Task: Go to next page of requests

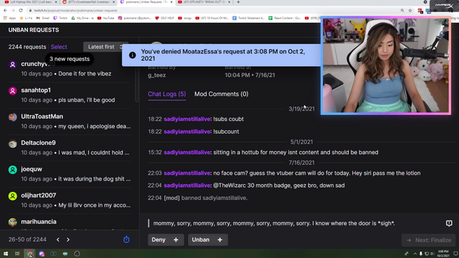Action: [68, 239]
